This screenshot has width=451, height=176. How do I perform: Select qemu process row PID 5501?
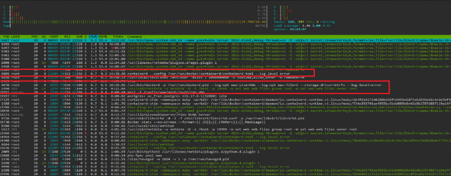point(225,55)
